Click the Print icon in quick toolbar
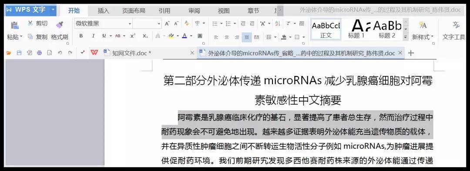This screenshot has height=171, width=470. click(x=39, y=53)
